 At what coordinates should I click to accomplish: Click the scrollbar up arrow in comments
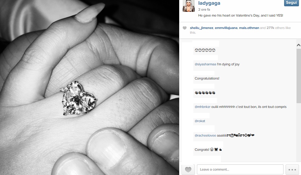coord(299,45)
